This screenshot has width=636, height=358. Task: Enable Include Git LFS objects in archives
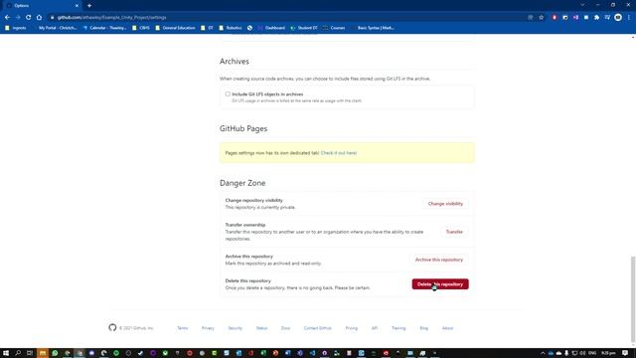pyautogui.click(x=228, y=93)
